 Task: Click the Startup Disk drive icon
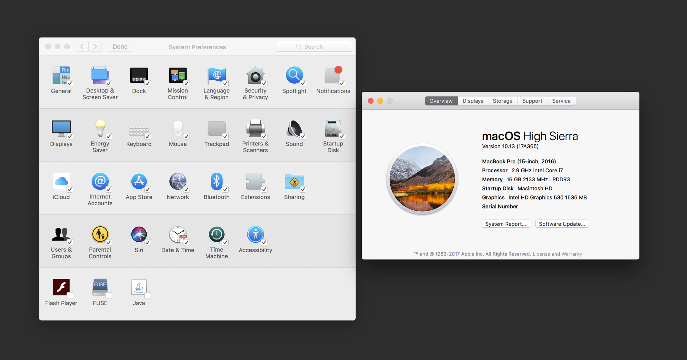tap(333, 128)
